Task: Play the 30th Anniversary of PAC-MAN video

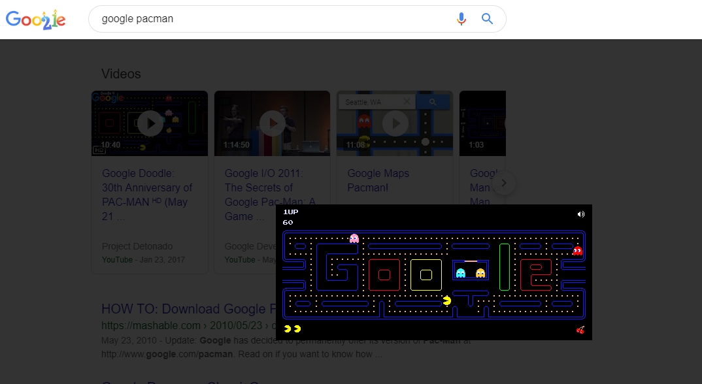Action: (150, 123)
